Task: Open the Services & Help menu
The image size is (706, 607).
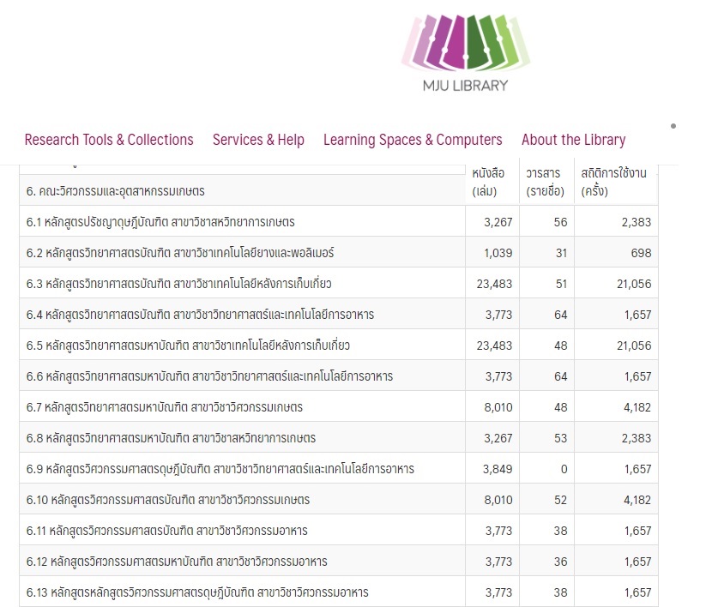Action: [258, 140]
